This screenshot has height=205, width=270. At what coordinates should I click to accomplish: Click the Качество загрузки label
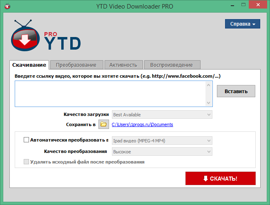pos(86,114)
